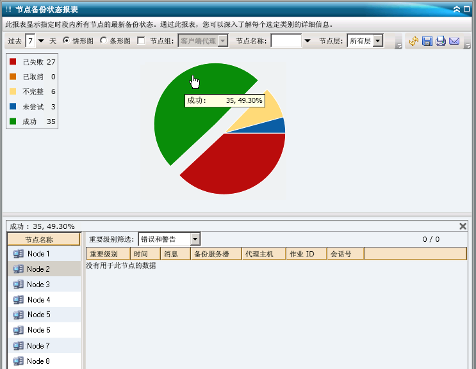Image resolution: width=476 pixels, height=369 pixels.
Task: Open the 所有层 node tier dropdown
Action: click(x=377, y=40)
